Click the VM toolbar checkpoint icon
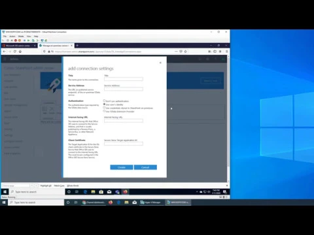Viewport: 314px width, 235px height. tap(33, 40)
